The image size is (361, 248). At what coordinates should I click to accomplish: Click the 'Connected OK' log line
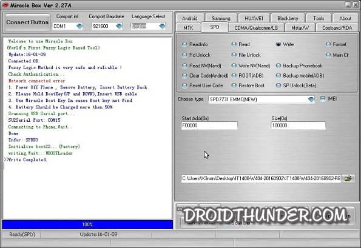(24, 61)
